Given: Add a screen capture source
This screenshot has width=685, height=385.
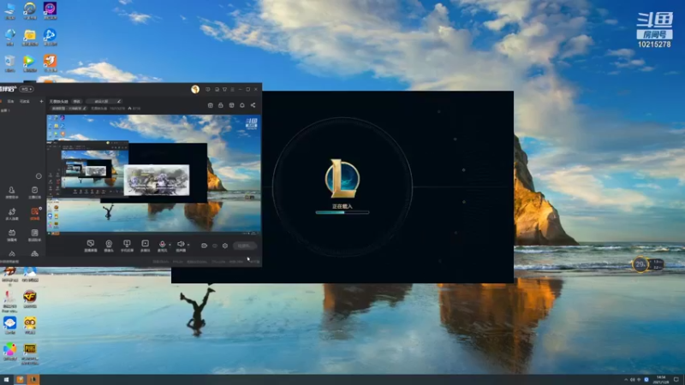Looking at the screenshot, I should coord(91,246).
